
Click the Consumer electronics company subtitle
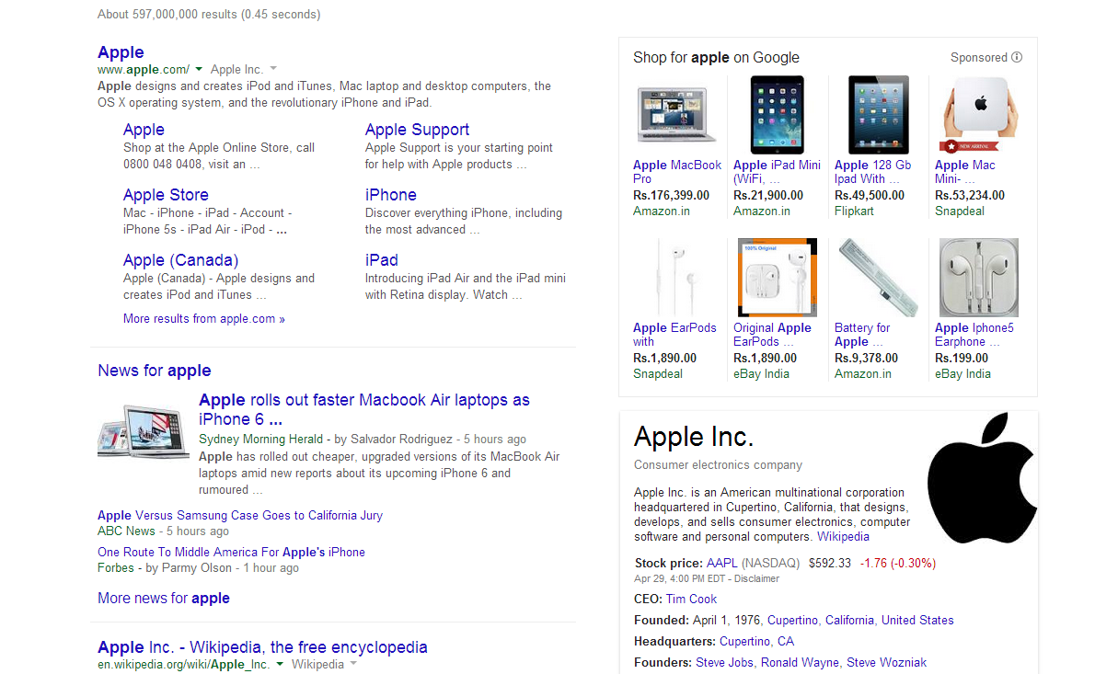tap(718, 465)
